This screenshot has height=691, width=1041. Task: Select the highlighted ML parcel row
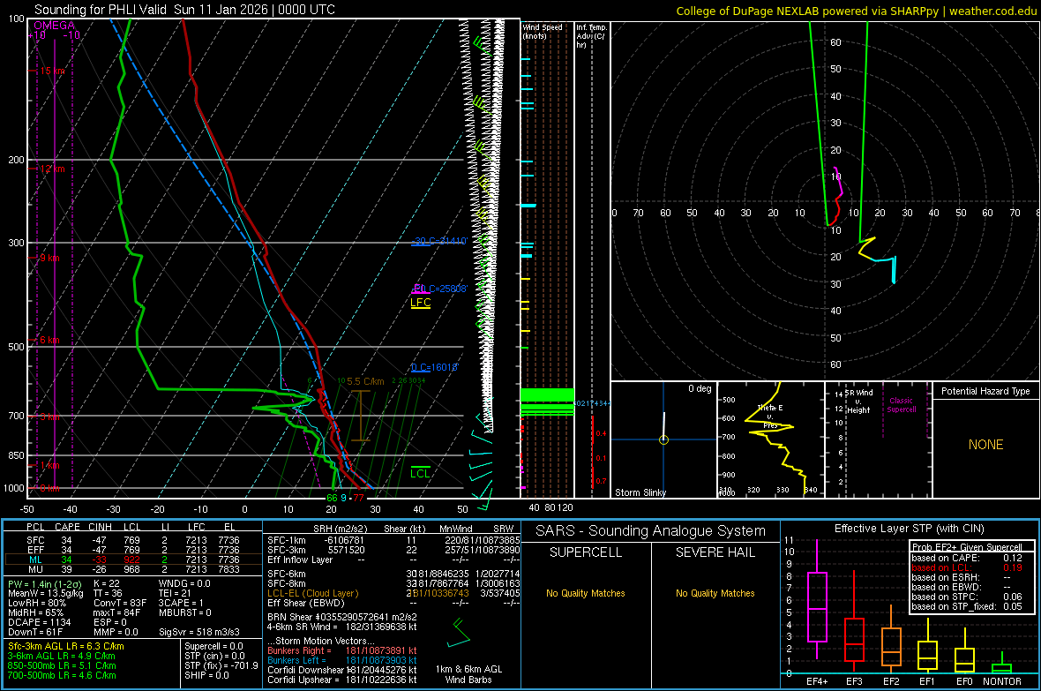133,560
